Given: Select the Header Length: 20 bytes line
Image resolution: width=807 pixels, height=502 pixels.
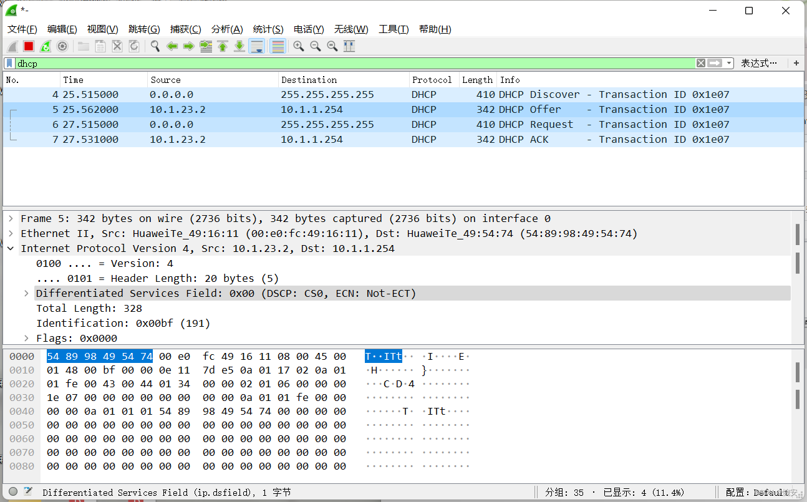Looking at the screenshot, I should (158, 279).
